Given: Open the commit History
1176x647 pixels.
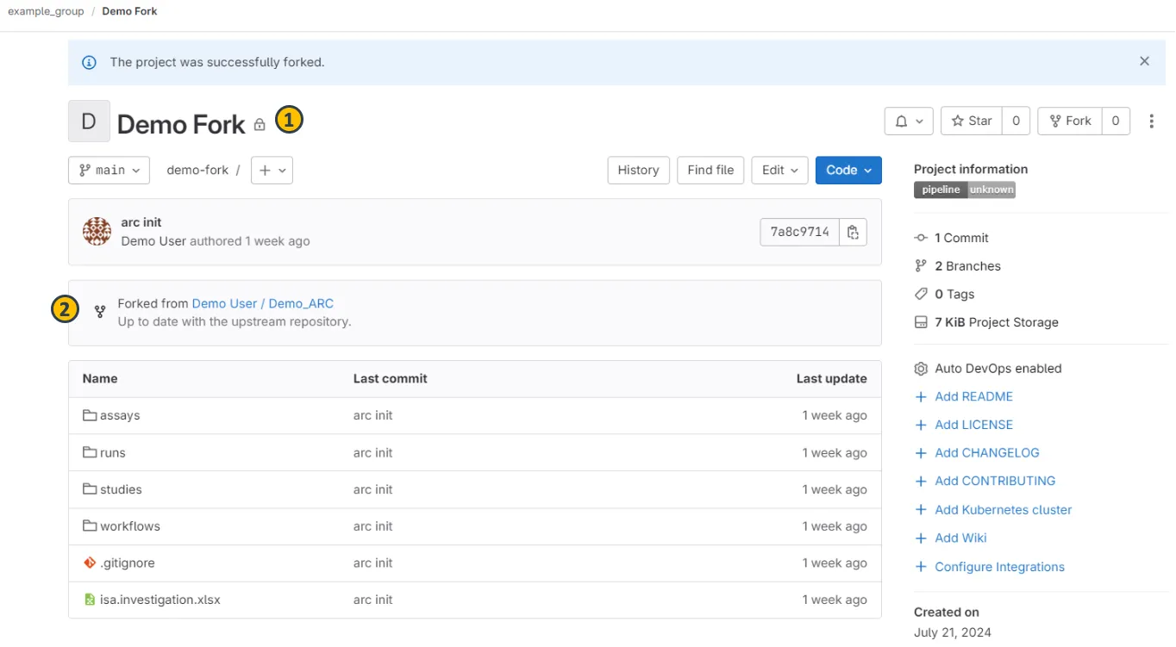Looking at the screenshot, I should (638, 171).
